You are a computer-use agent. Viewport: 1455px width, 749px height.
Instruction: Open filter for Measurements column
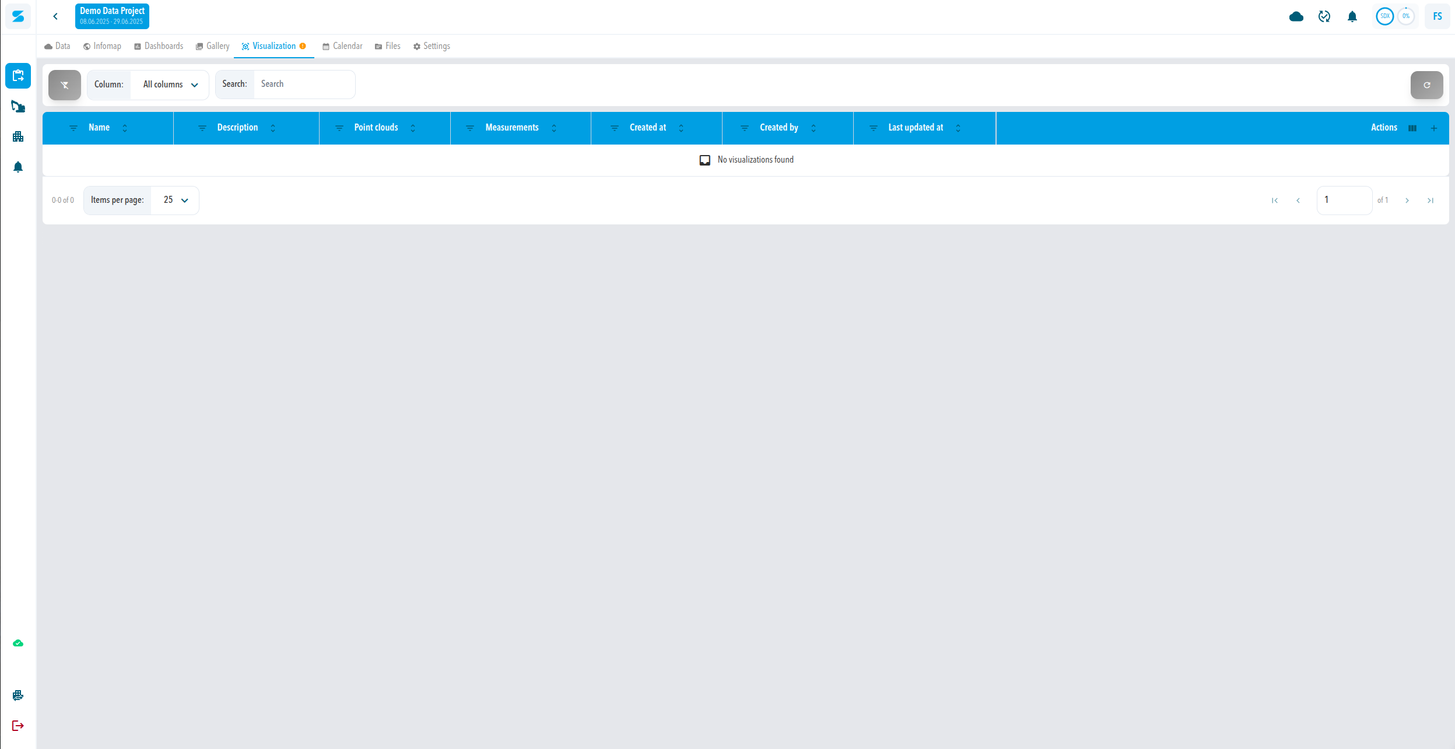(470, 128)
